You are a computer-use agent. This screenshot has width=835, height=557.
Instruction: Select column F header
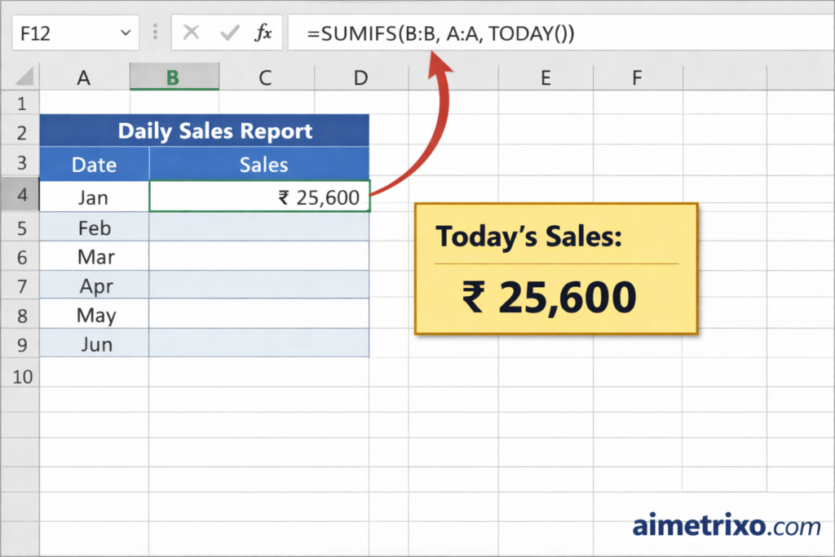636,77
